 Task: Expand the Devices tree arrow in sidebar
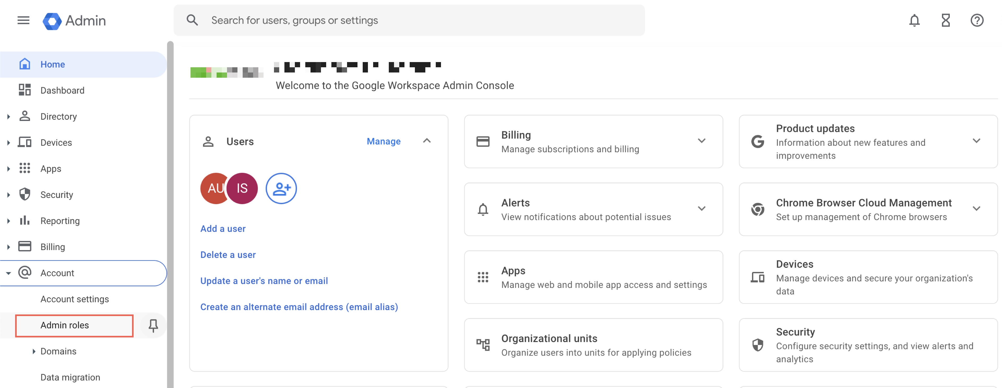coord(9,142)
